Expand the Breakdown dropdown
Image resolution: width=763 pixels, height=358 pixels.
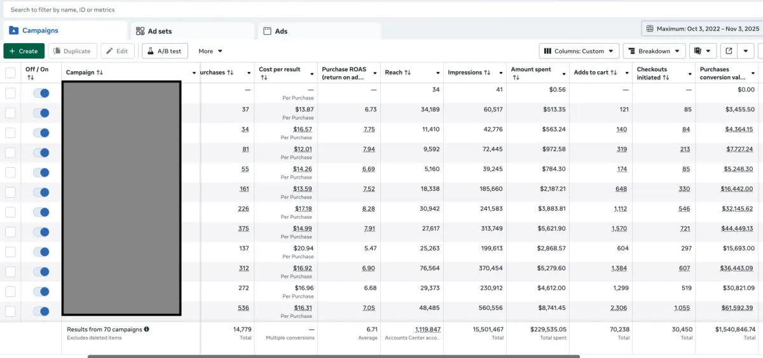[654, 51]
